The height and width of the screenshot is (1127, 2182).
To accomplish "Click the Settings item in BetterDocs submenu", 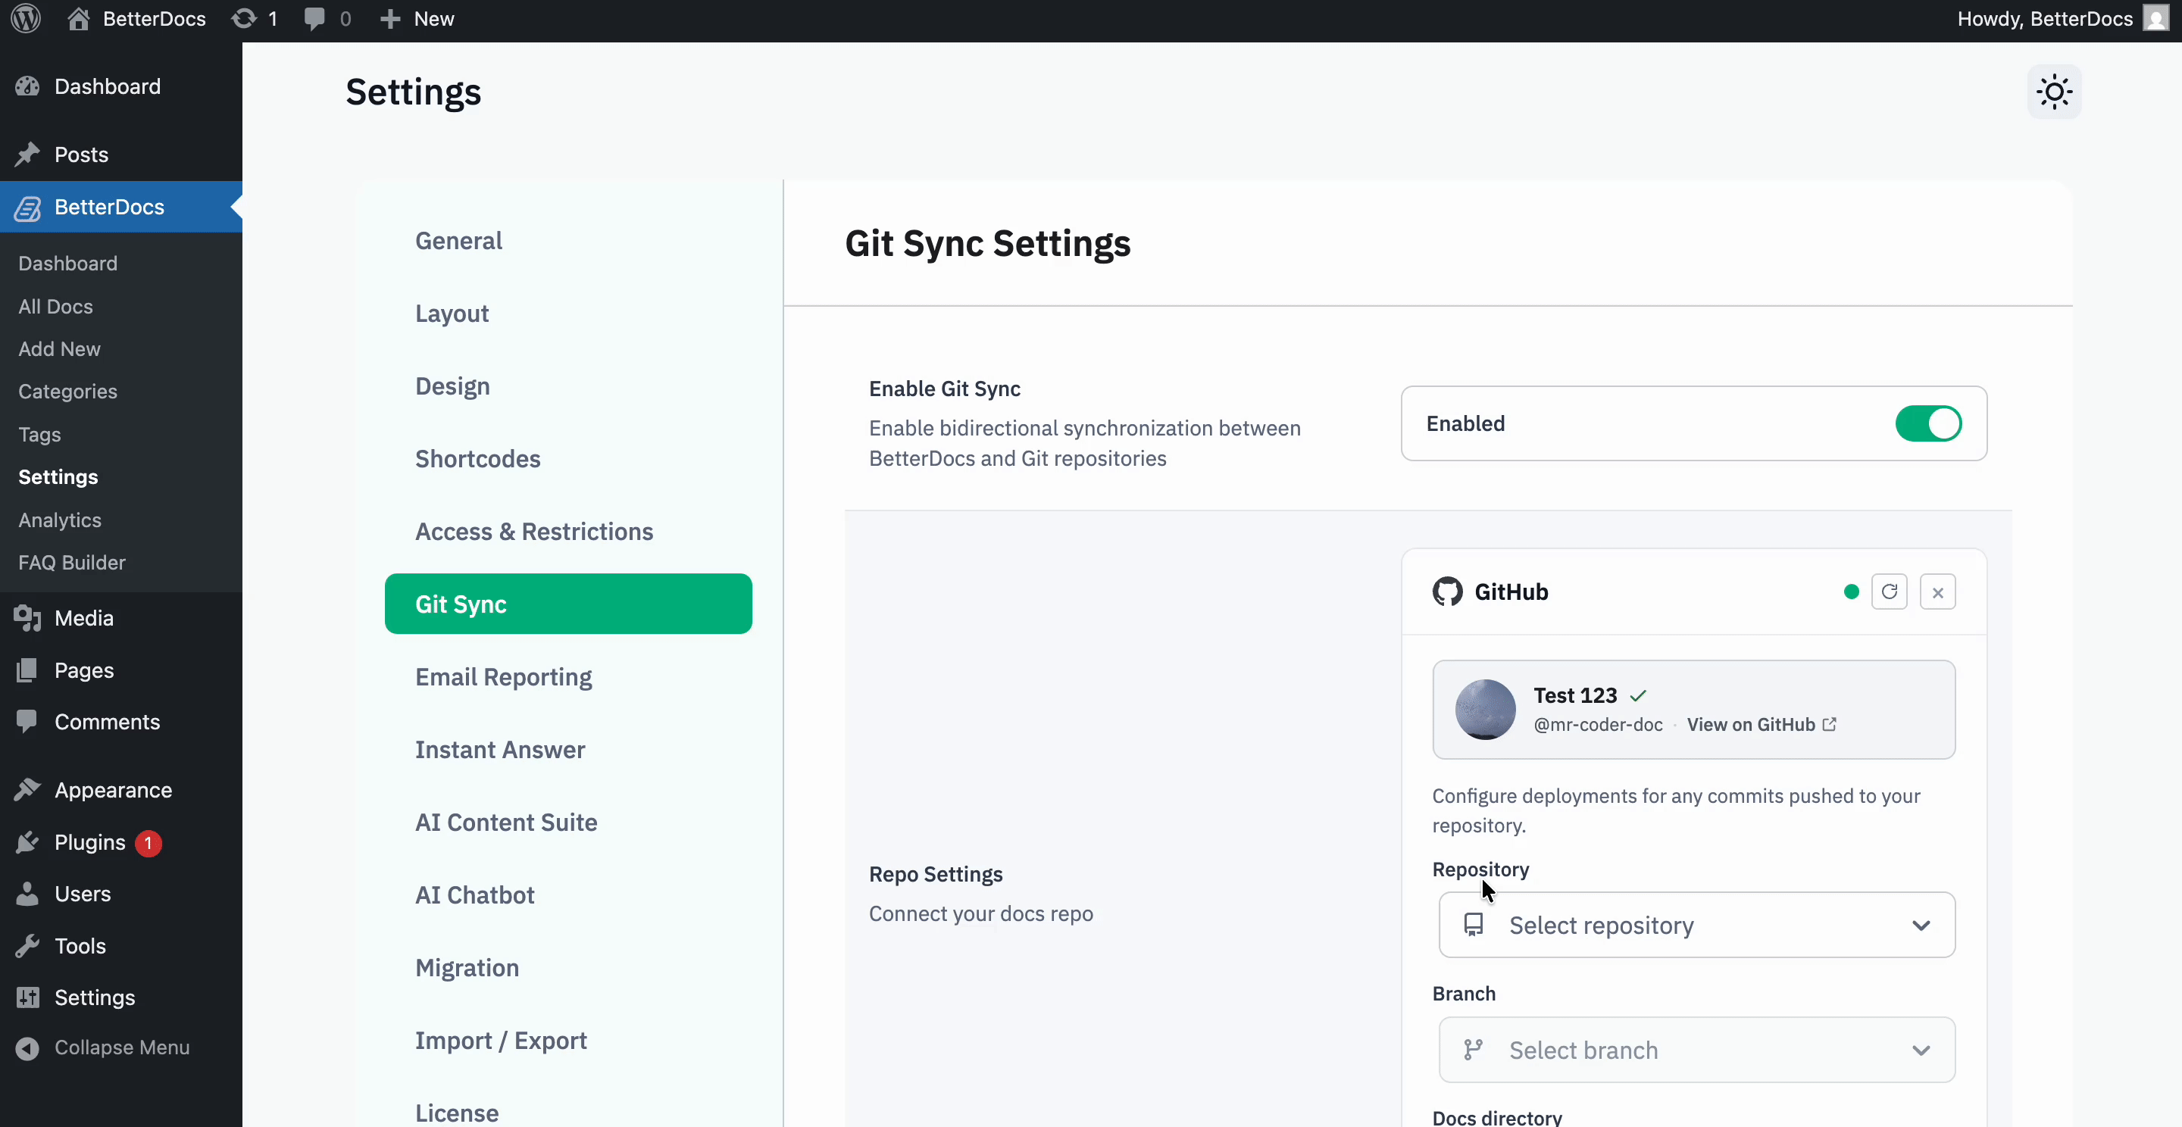I will 58,476.
